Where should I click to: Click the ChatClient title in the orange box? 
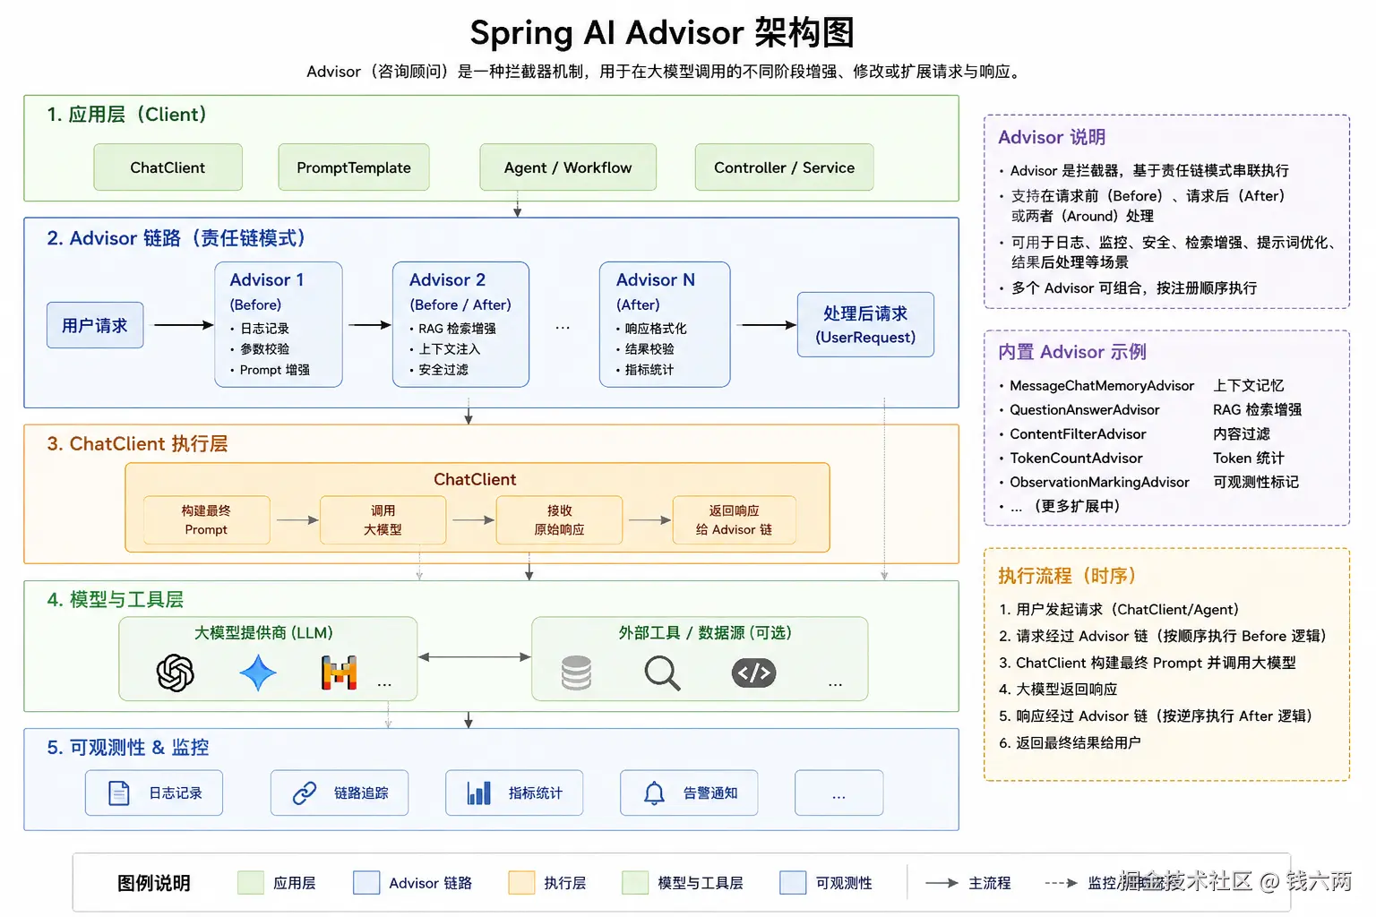[475, 480]
